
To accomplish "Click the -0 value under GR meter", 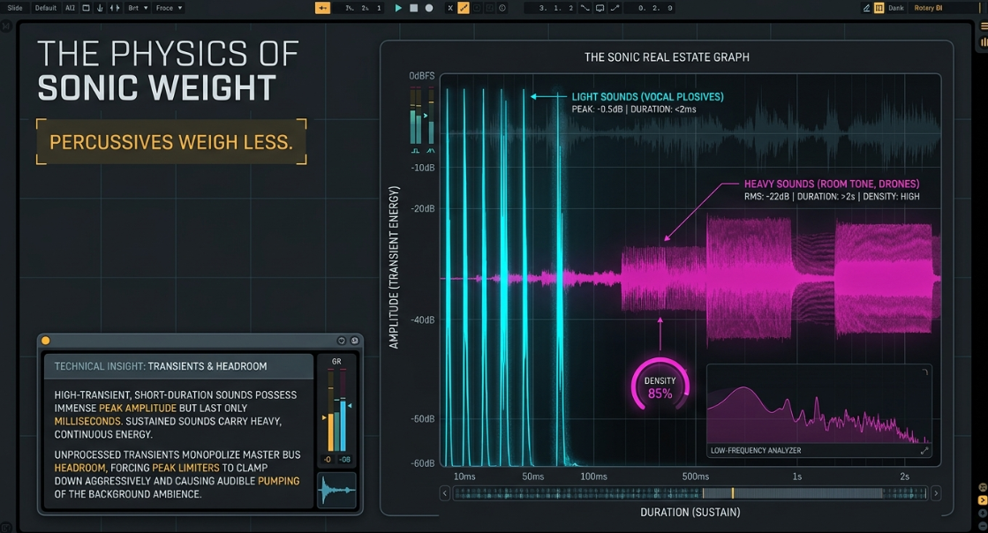I will point(327,459).
